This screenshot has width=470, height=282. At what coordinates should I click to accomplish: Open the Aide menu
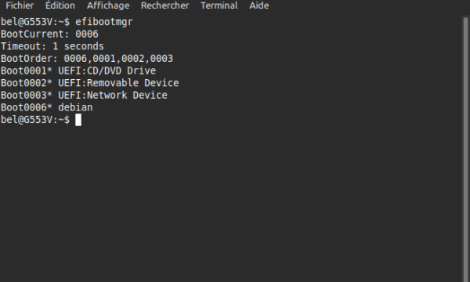[259, 5]
